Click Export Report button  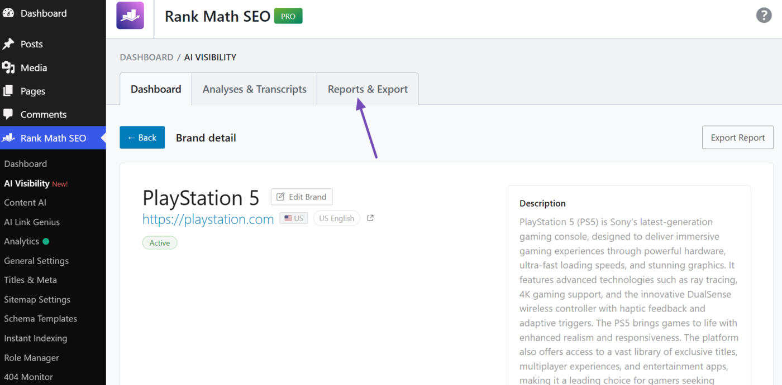coord(737,138)
